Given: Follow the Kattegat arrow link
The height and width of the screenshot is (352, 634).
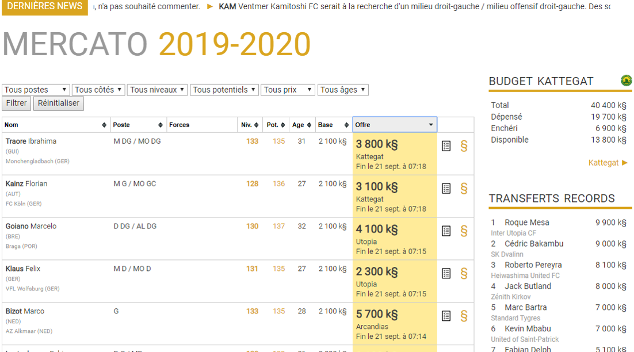Looking at the screenshot, I should (608, 163).
